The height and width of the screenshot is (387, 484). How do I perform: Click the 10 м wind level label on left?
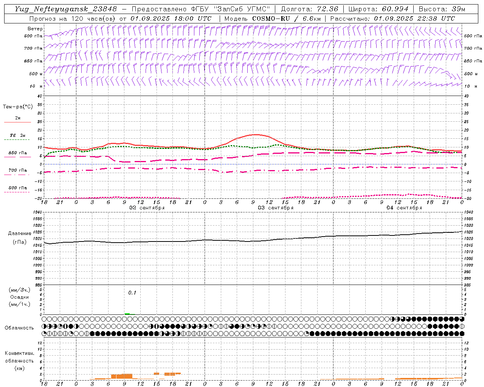point(36,86)
